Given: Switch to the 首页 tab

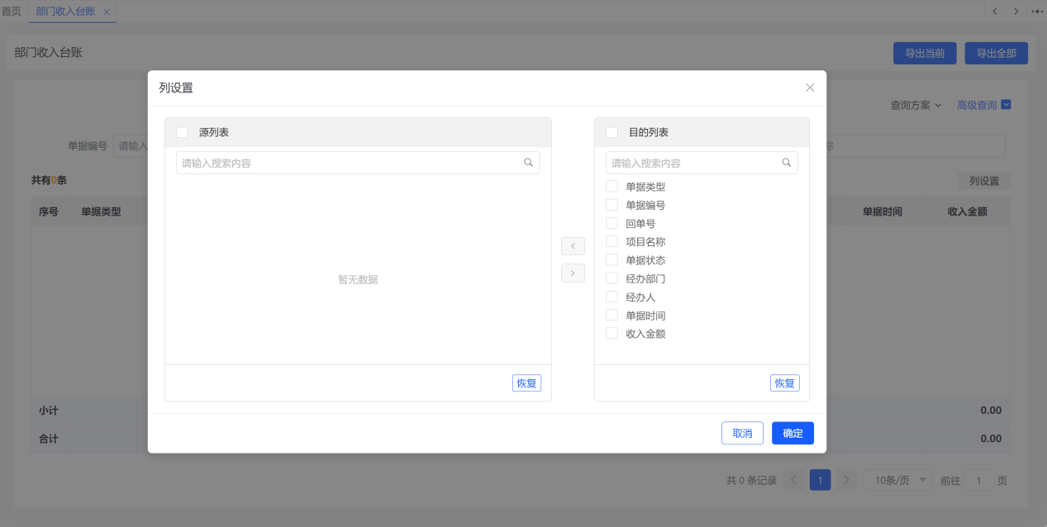Looking at the screenshot, I should click(x=12, y=12).
